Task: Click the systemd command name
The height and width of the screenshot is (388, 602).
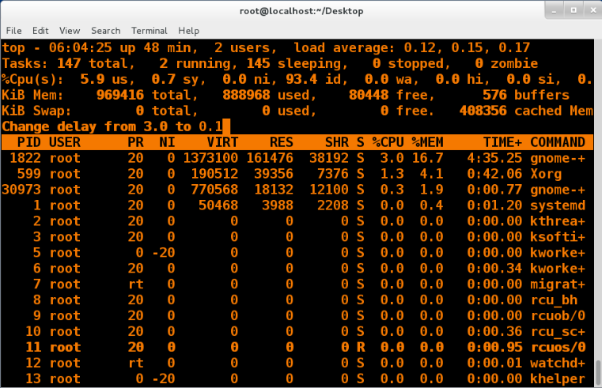Action: (x=558, y=205)
